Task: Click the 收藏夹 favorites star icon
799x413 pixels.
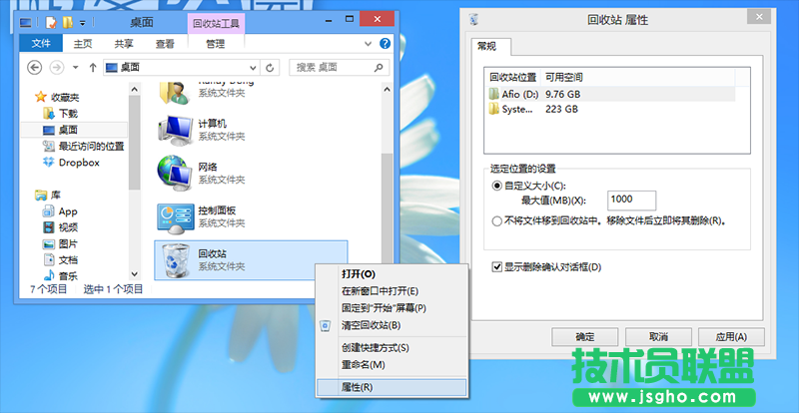Action: (x=40, y=97)
